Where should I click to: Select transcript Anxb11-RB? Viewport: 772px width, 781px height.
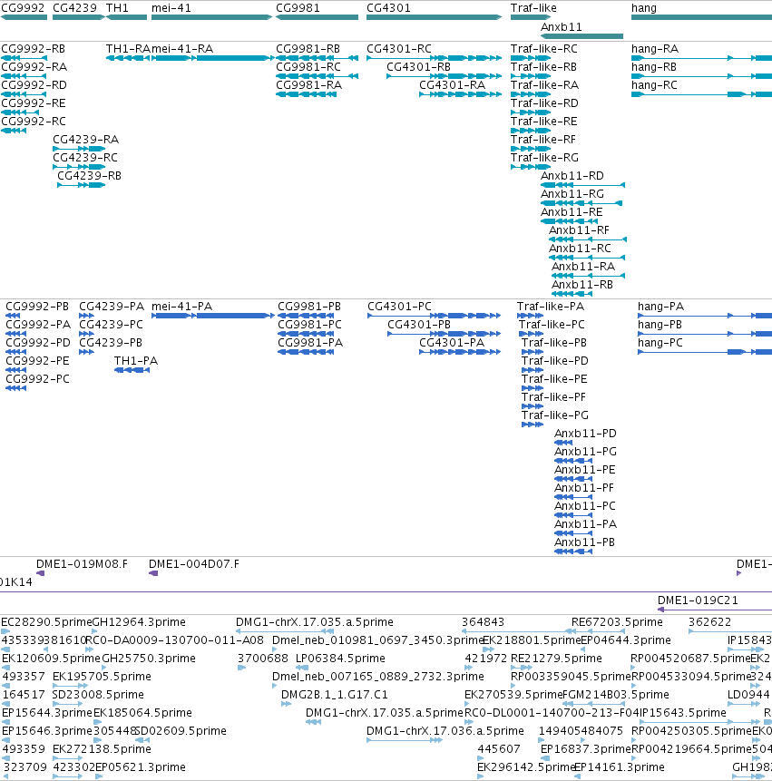click(572, 294)
